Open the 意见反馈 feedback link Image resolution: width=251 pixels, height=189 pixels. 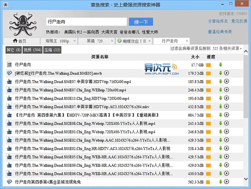[x=239, y=21]
